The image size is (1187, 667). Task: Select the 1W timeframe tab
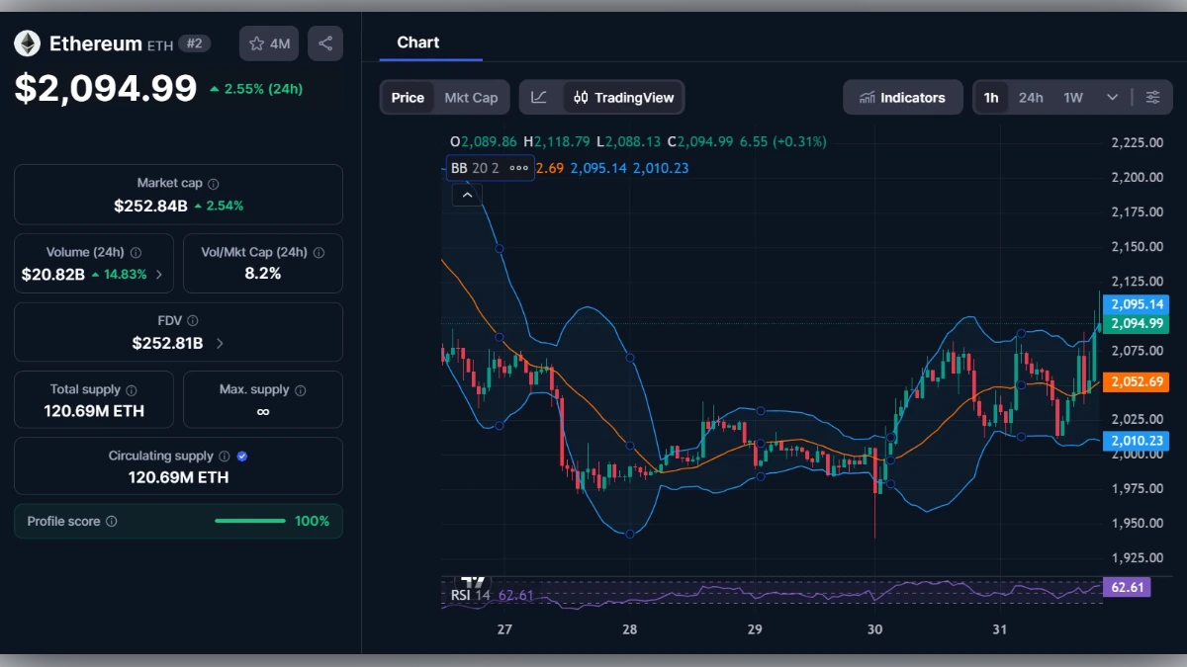click(1072, 97)
